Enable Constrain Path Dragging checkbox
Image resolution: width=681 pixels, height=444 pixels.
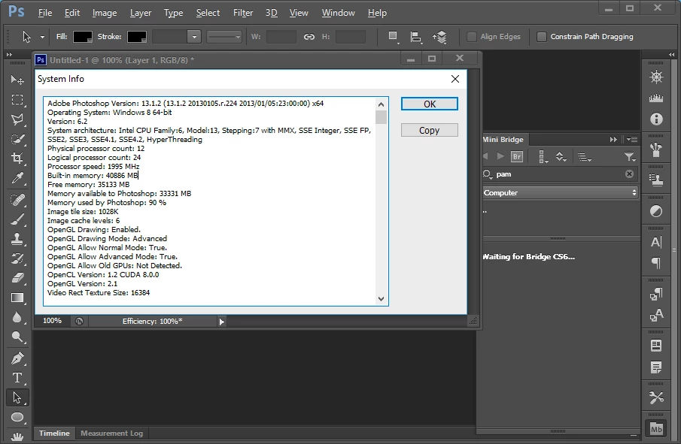[541, 37]
